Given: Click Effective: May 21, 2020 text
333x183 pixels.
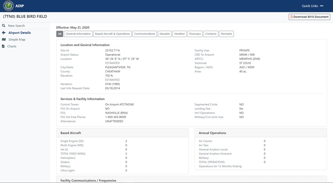Looking at the screenshot, I should [73, 28].
